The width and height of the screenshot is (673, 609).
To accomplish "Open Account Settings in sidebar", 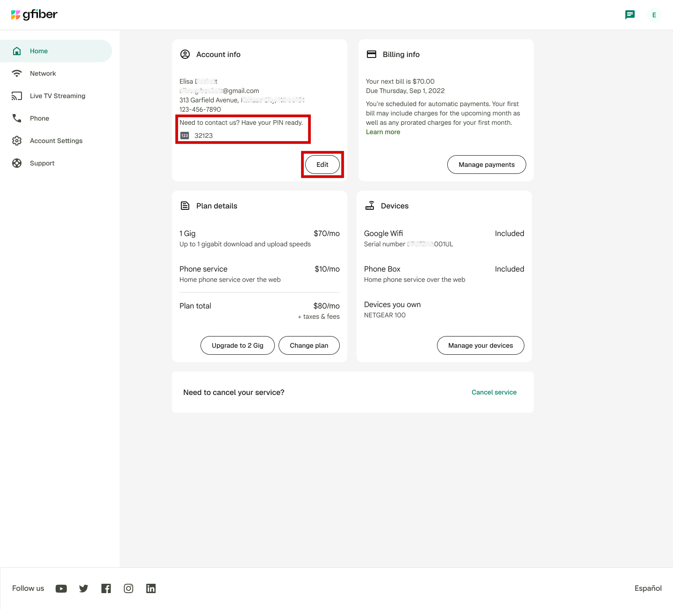I will 56,141.
